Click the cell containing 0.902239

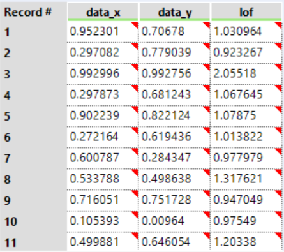(x=103, y=116)
